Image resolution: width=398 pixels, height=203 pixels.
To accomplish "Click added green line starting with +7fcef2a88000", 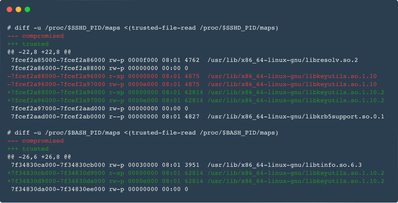I will (x=195, y=92).
